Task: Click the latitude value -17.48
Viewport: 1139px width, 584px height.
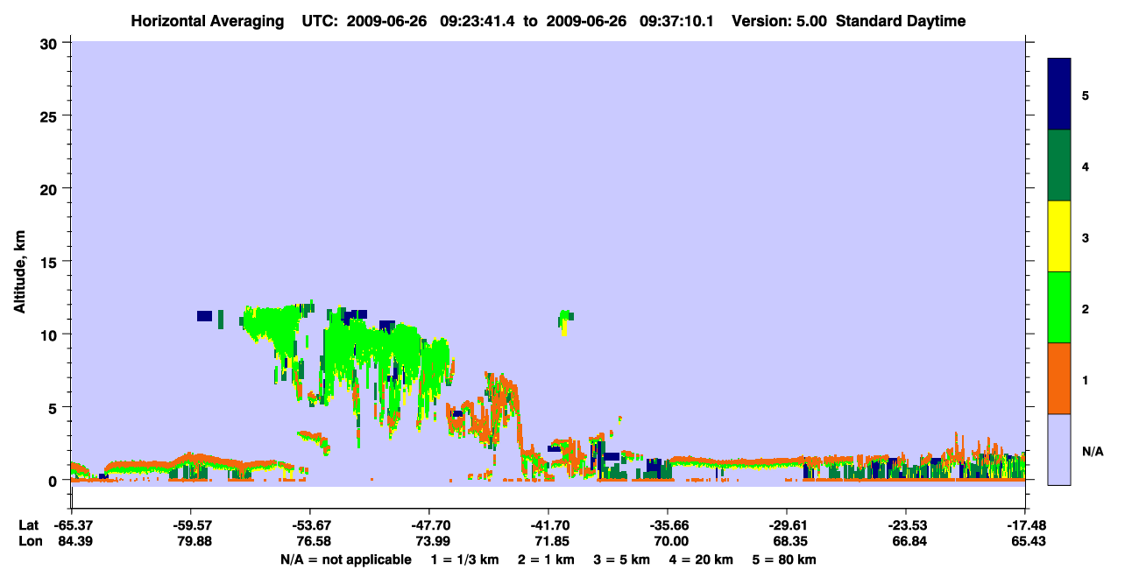Action: point(1025,525)
